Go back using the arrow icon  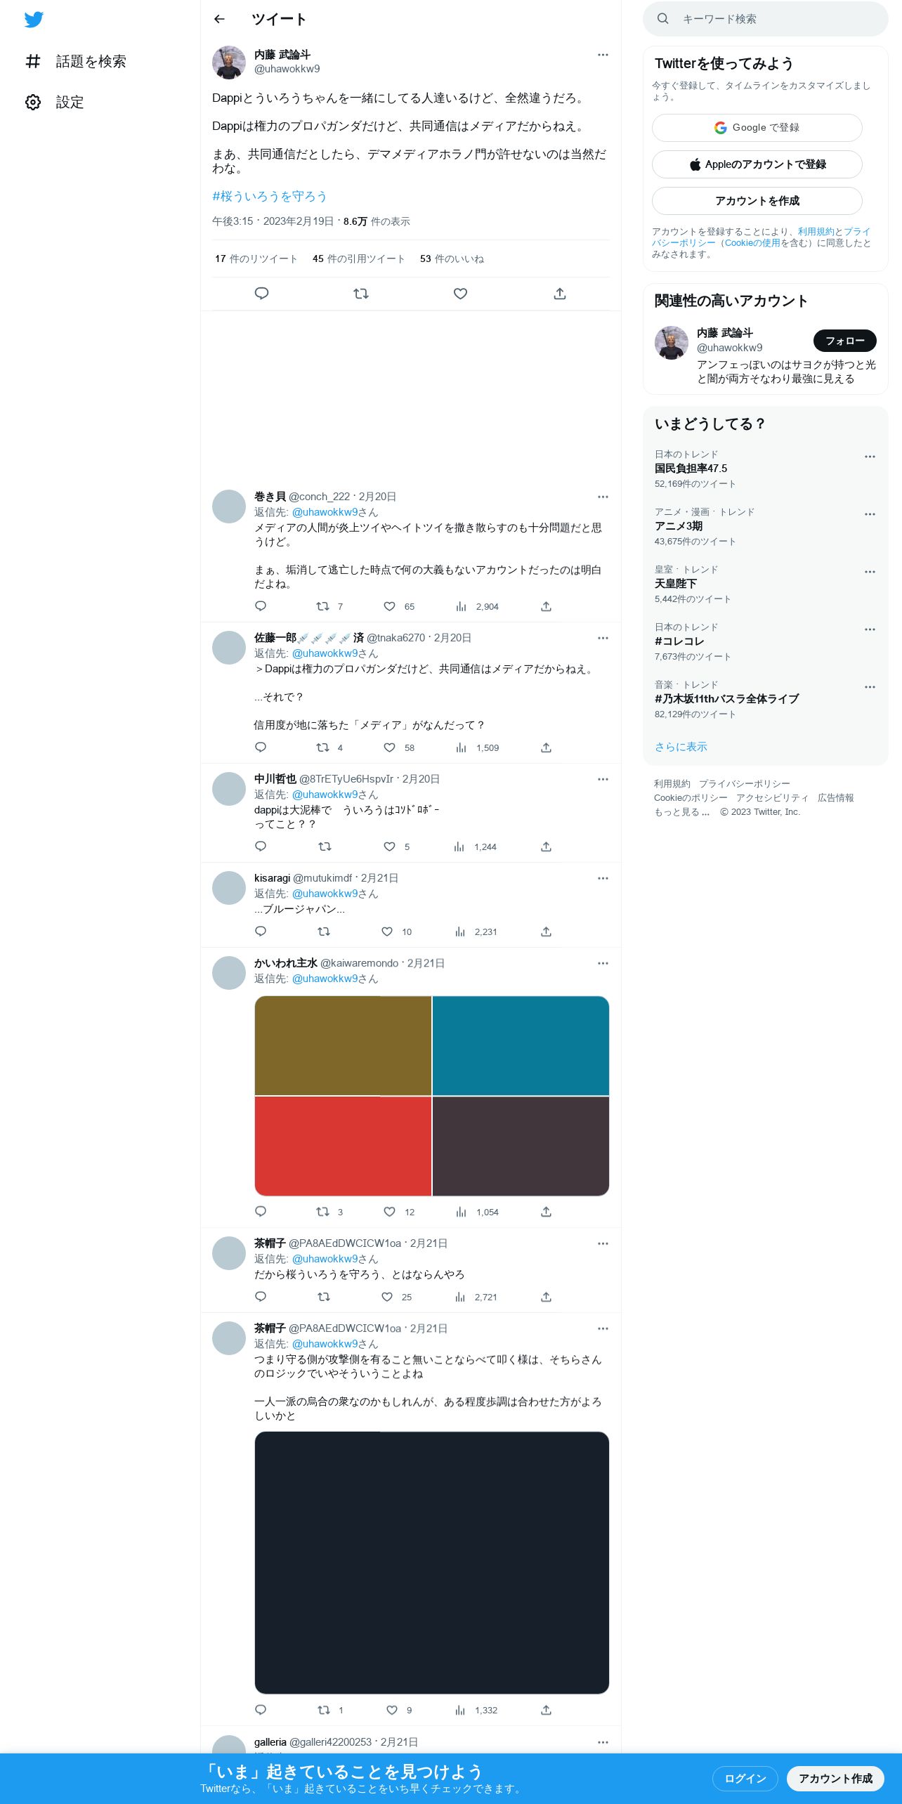tap(219, 19)
